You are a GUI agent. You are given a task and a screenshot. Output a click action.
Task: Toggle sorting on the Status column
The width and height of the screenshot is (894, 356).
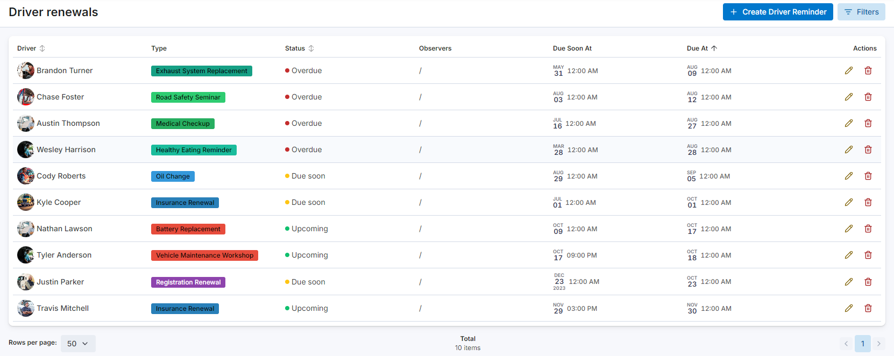311,48
